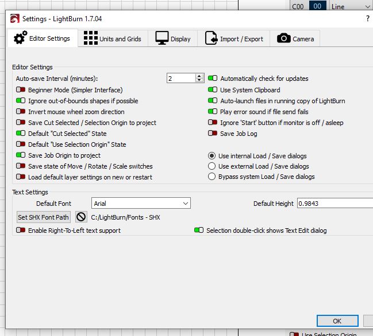The height and width of the screenshot is (336, 373).
Task: Switch to the Display tab
Action: (x=173, y=38)
